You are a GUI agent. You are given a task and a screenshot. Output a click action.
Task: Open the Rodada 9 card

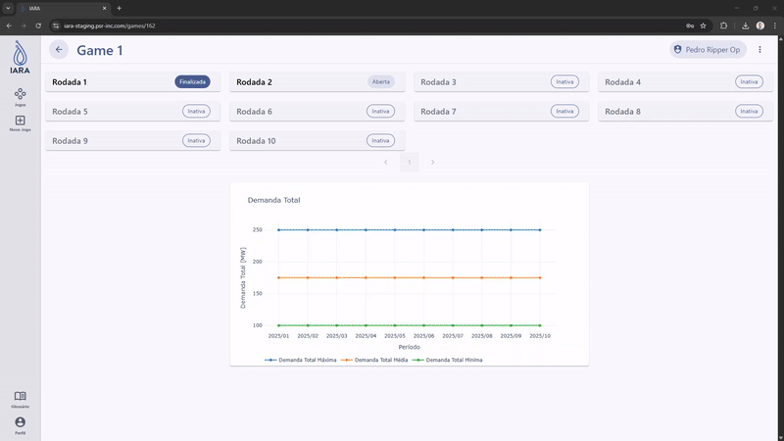pyautogui.click(x=132, y=140)
